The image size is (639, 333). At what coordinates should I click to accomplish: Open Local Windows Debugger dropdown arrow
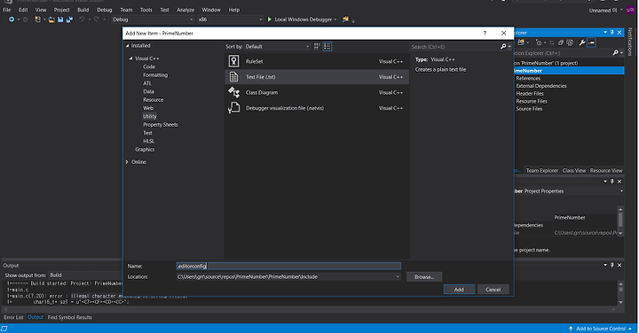[x=335, y=19]
